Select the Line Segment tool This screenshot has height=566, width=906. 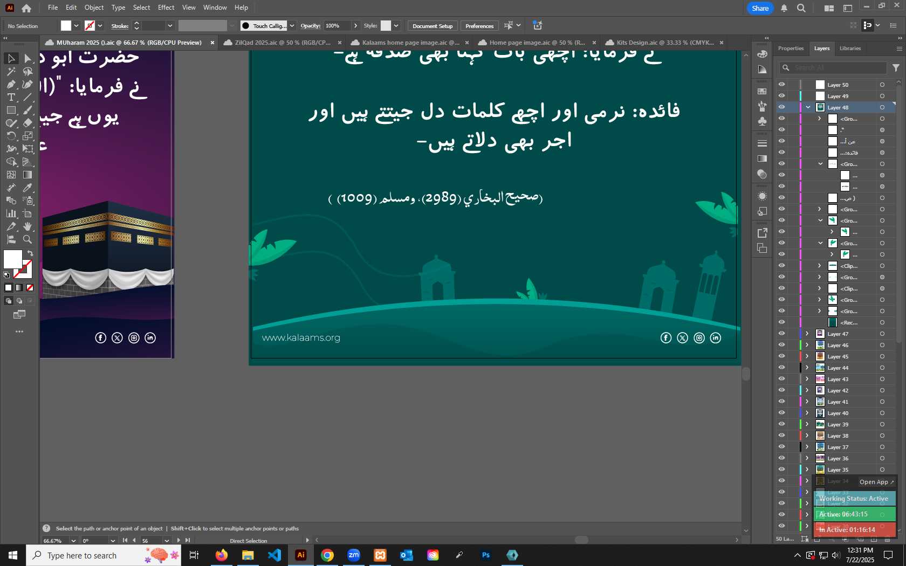click(x=28, y=97)
